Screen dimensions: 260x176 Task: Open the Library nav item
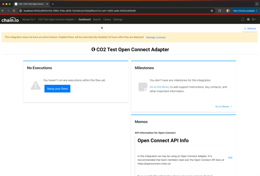tap(107, 19)
